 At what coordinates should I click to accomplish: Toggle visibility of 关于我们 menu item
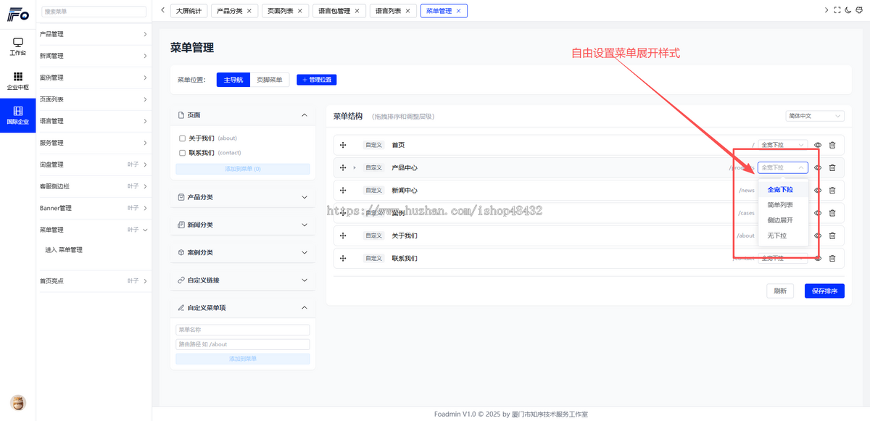(818, 235)
